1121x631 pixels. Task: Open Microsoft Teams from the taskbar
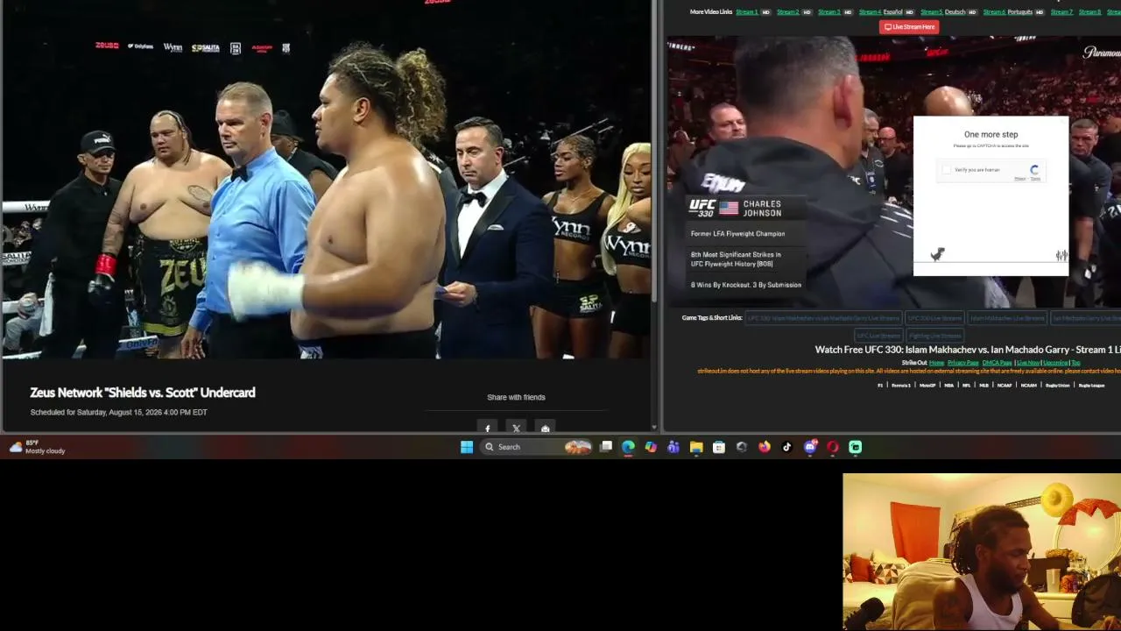[673, 447]
